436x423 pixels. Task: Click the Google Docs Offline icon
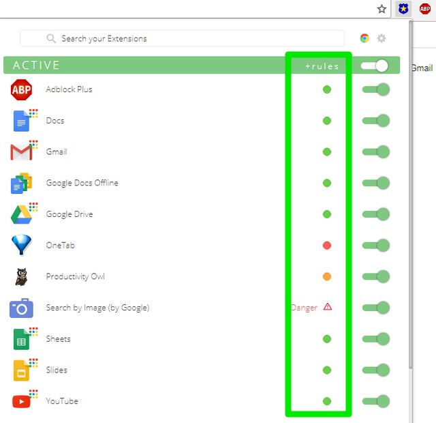[x=21, y=184]
